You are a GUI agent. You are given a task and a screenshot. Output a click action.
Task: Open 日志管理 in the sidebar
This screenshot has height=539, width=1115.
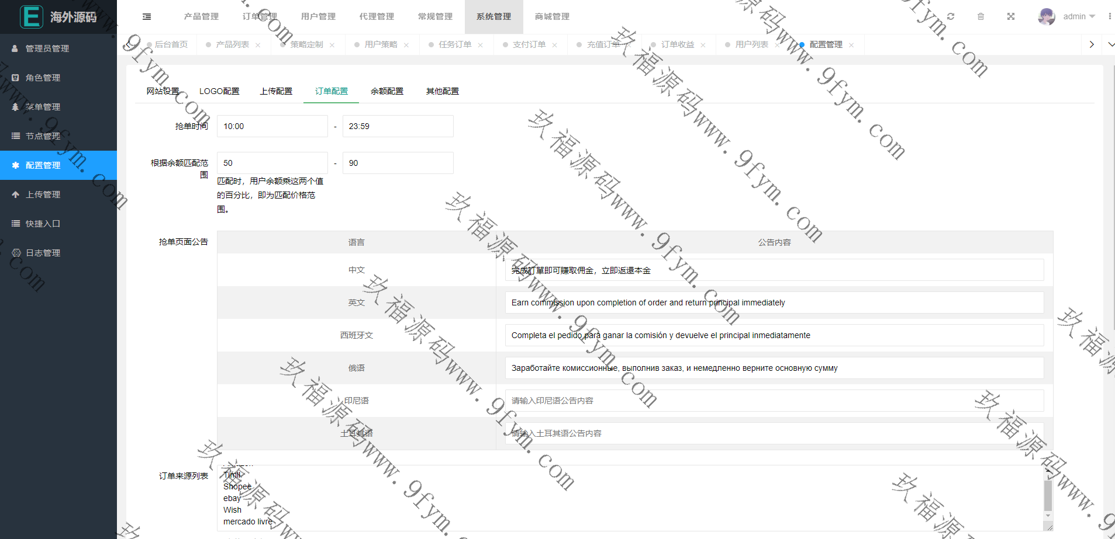pos(43,253)
